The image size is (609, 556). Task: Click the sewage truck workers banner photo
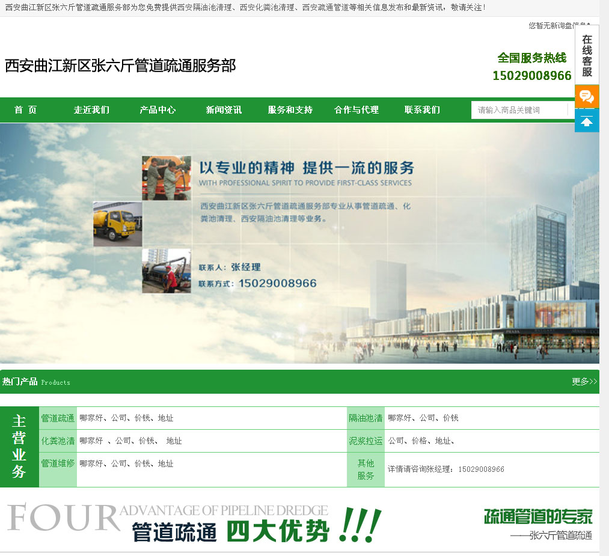(167, 178)
